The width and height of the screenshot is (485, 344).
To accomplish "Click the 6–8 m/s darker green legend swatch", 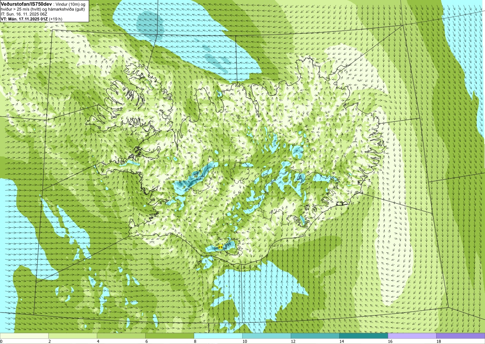I will coord(170,336).
